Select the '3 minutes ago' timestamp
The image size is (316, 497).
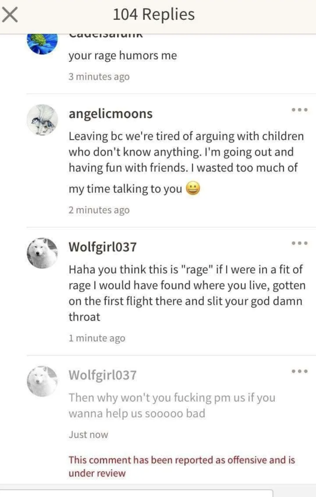pos(99,76)
